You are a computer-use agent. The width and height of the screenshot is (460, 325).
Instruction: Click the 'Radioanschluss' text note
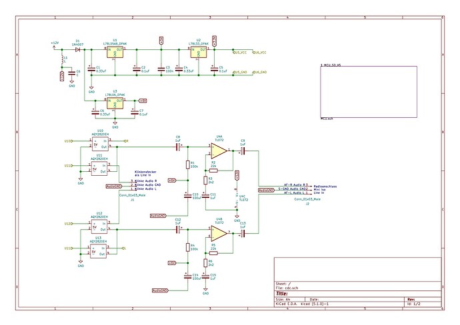tap(325, 186)
